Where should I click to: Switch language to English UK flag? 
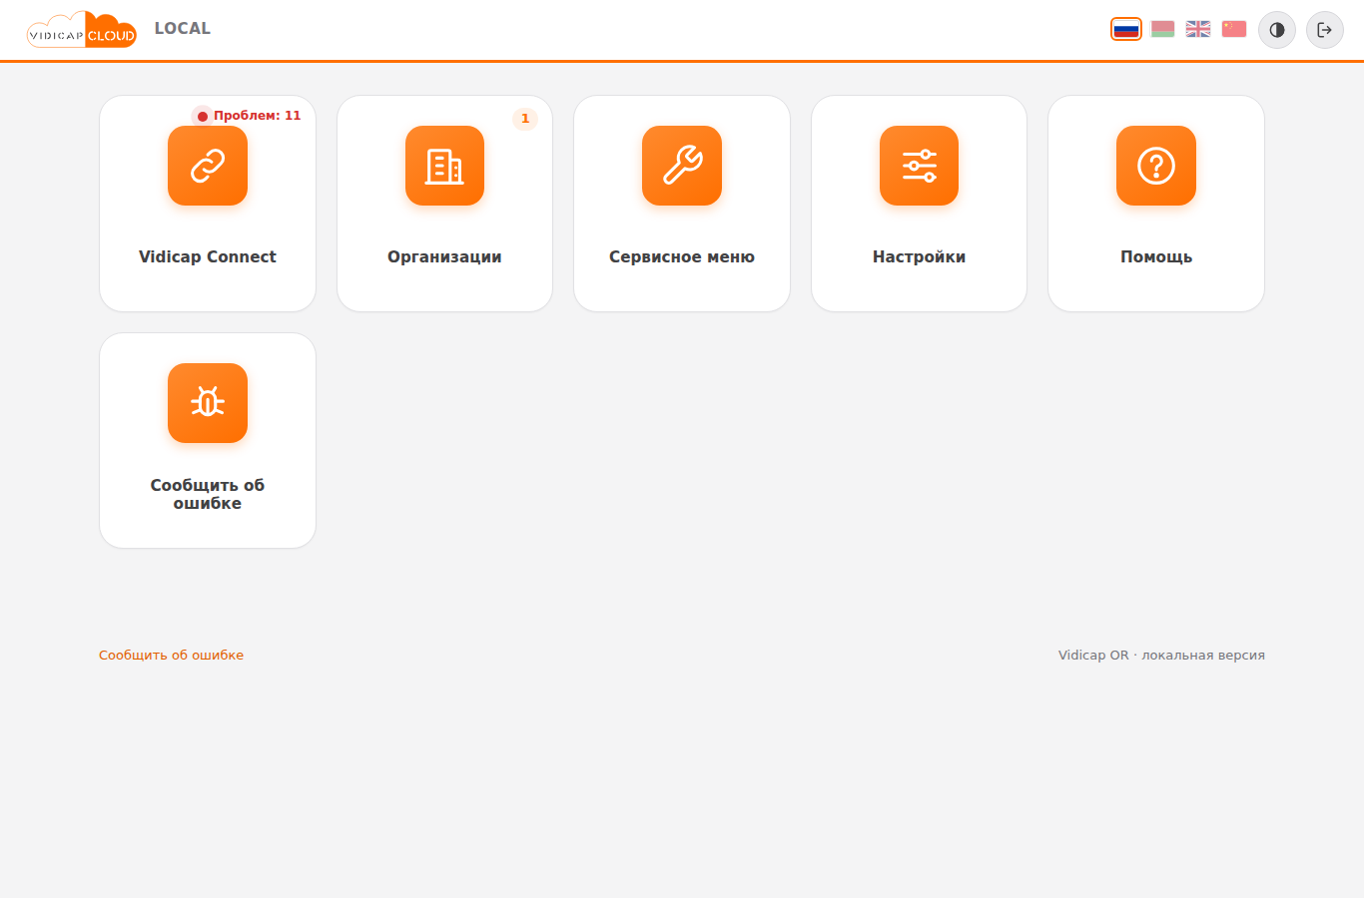click(1198, 29)
